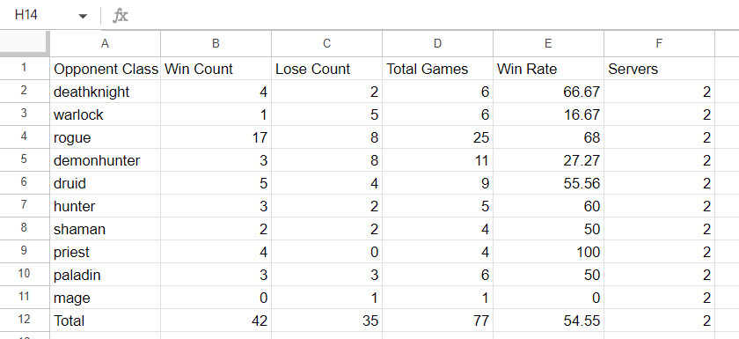Select the Total win rate 54.55 cell
This screenshot has width=739, height=339.
[x=549, y=321]
